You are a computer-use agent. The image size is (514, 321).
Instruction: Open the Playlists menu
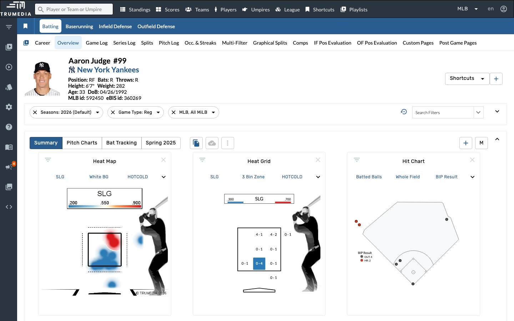click(354, 10)
